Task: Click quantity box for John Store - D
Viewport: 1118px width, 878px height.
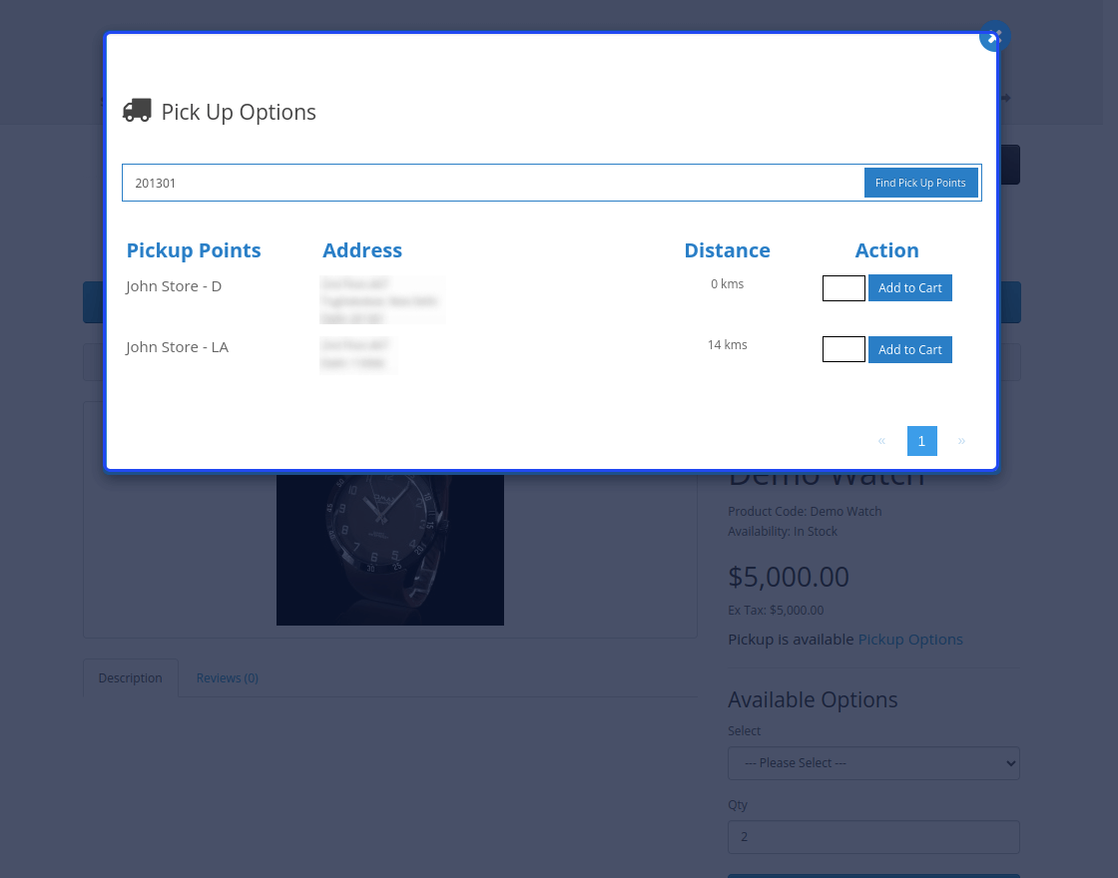Action: point(843,288)
